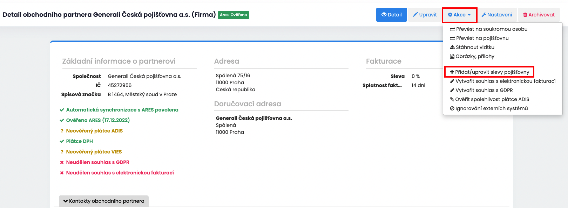Click the address line Spálená 75/16
Image resolution: width=568 pixels, height=208 pixels.
[233, 76]
